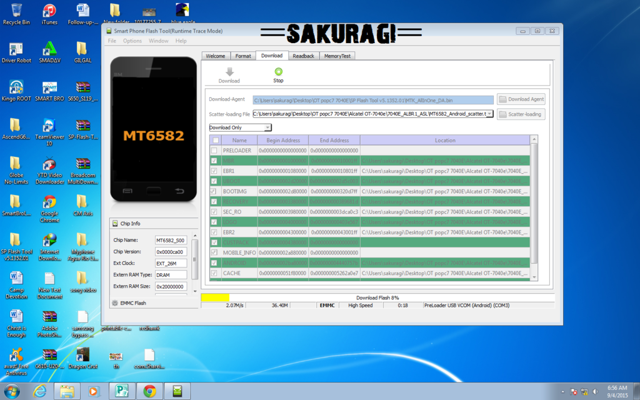
Task: Open the Options menu
Action: pos(132,41)
